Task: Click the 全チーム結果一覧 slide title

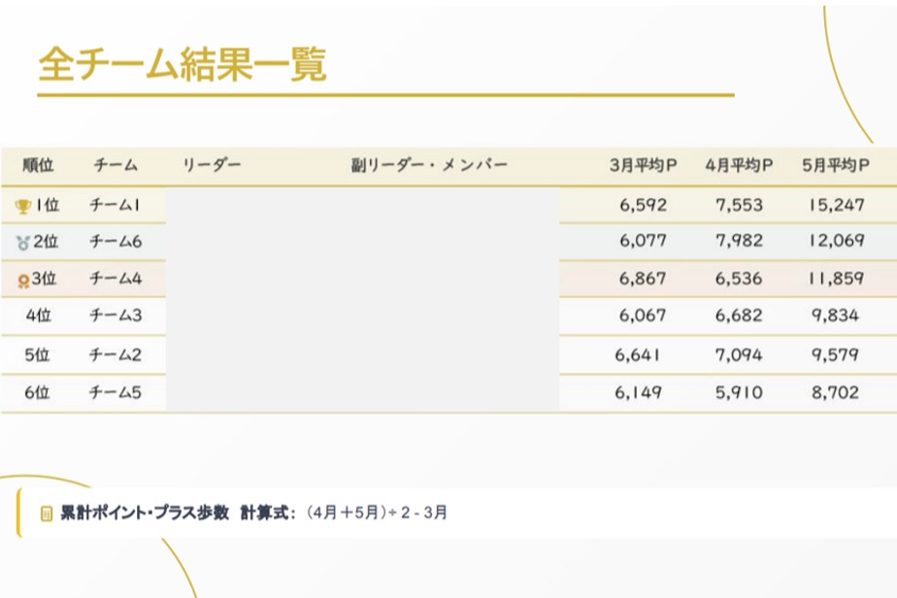Action: click(183, 65)
